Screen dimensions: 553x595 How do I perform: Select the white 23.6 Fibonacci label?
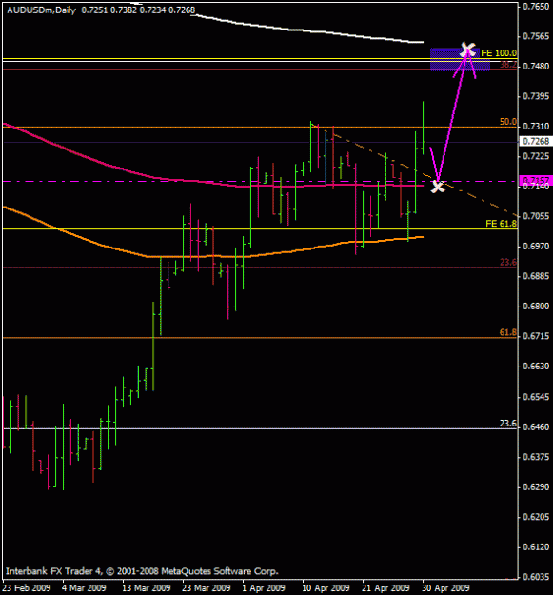[508, 424]
